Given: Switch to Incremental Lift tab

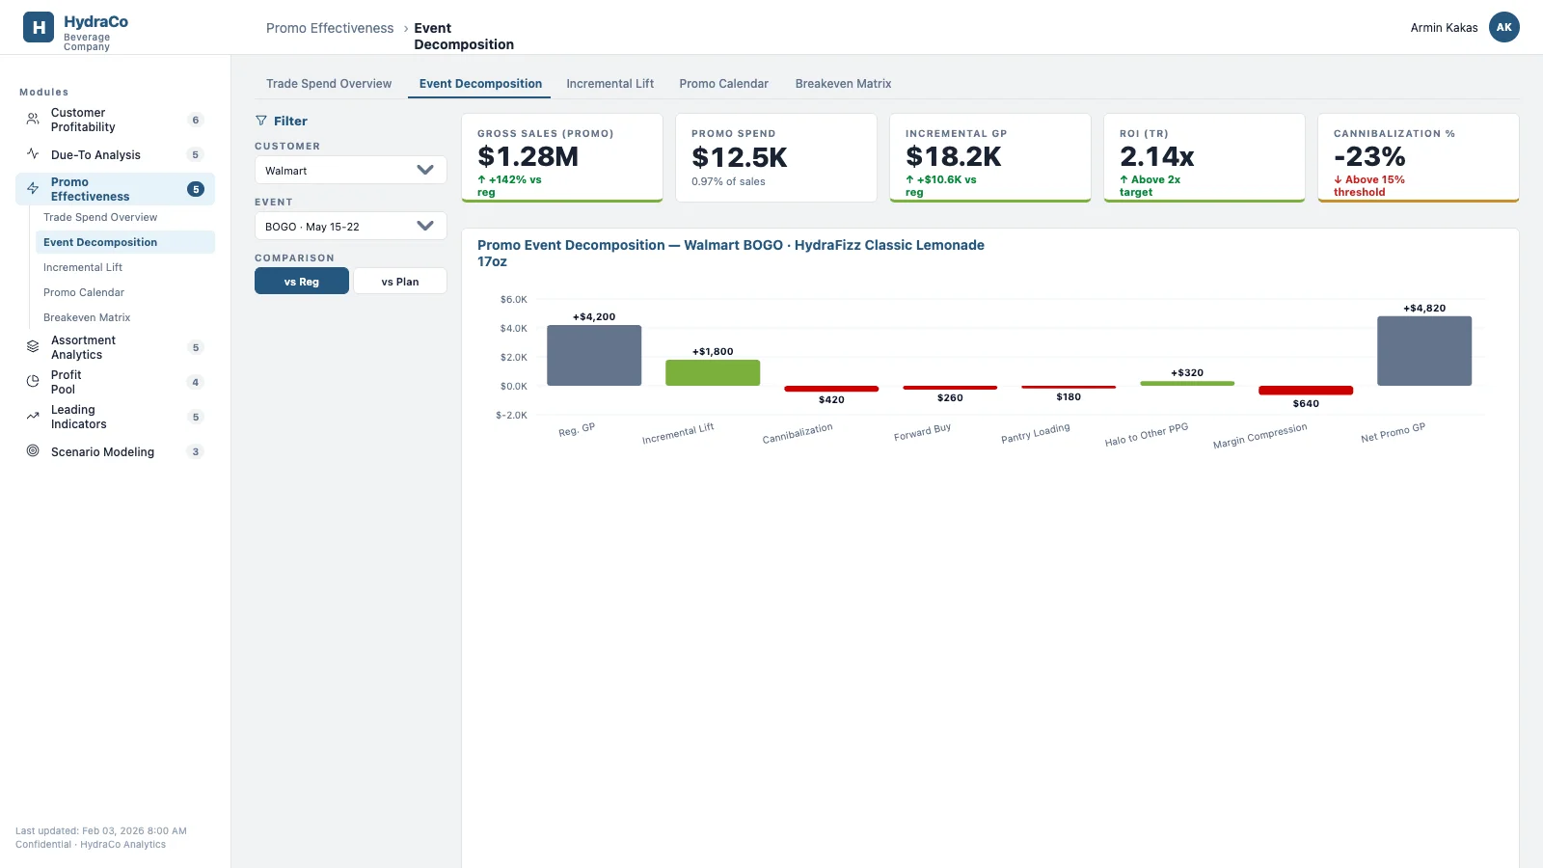Looking at the screenshot, I should [x=610, y=84].
